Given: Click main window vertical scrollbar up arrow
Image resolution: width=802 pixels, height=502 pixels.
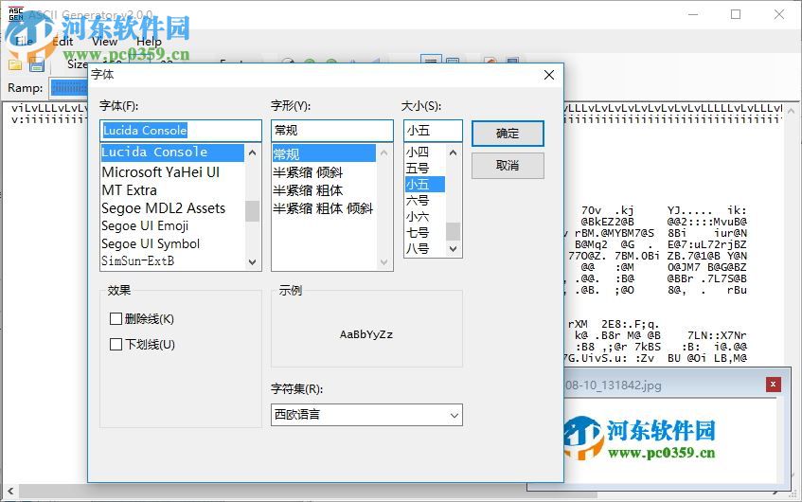Looking at the screenshot, I should (791, 111).
